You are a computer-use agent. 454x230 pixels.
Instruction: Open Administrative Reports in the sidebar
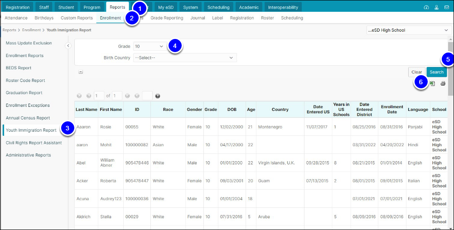point(29,155)
